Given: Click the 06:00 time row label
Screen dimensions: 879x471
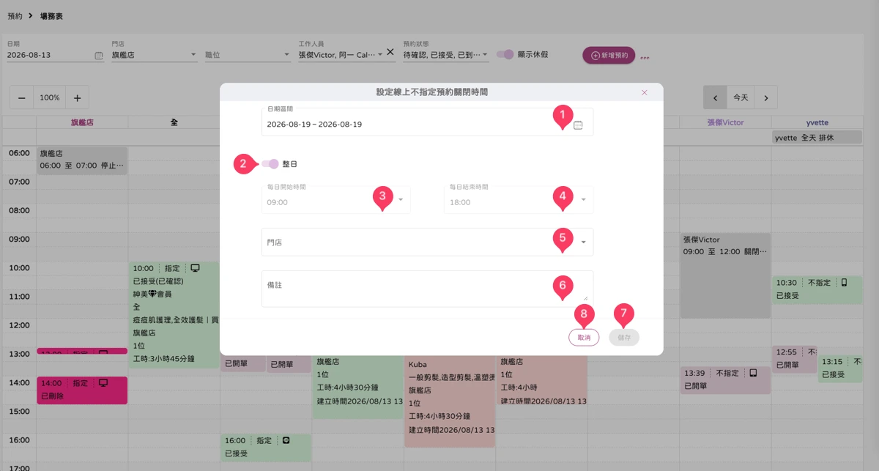Looking at the screenshot, I should tap(19, 153).
